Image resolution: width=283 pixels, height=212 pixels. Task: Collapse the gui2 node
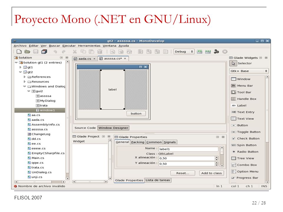click(29, 91)
